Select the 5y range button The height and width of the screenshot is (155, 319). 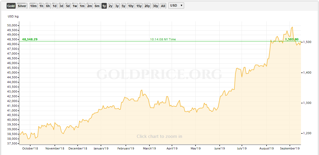tap(123, 6)
